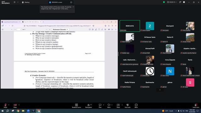Open meeting info icon next to Zoom Workplace
Viewport: 201px width, 113px height.
point(14,2)
